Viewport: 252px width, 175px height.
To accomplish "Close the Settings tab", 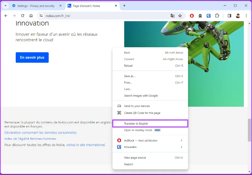I will tap(60, 6).
